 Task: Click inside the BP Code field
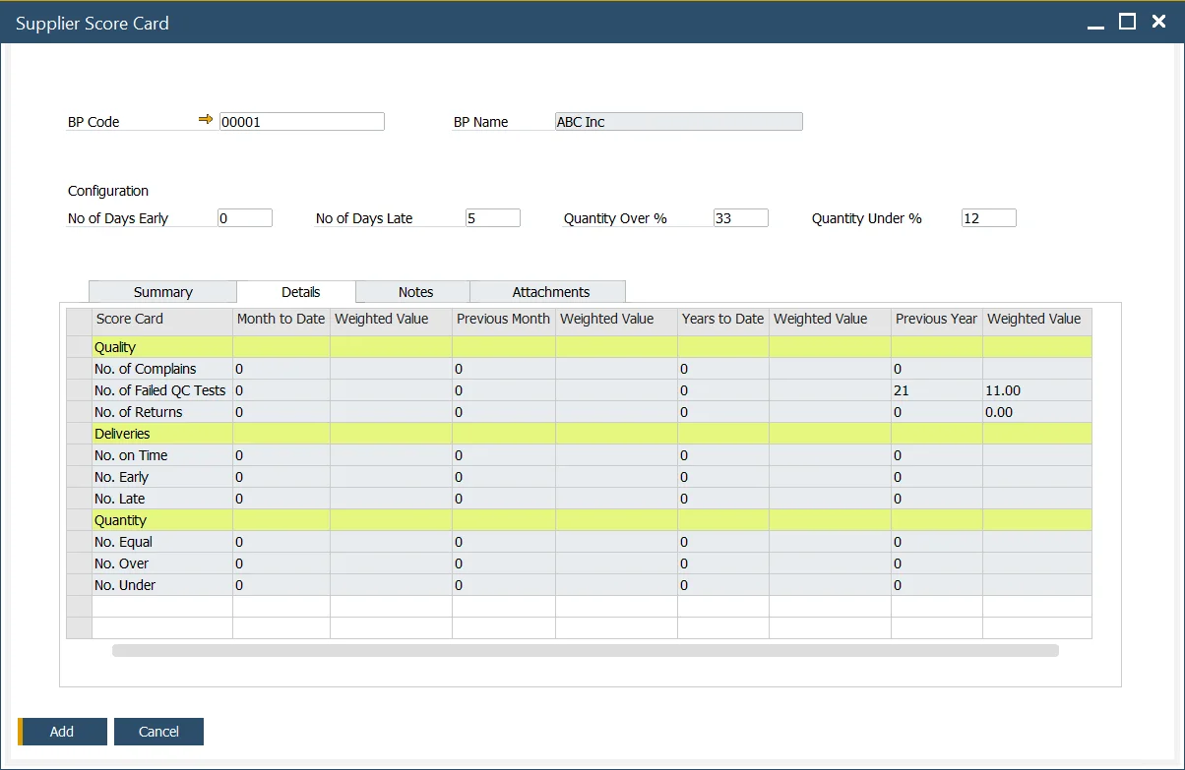(301, 120)
